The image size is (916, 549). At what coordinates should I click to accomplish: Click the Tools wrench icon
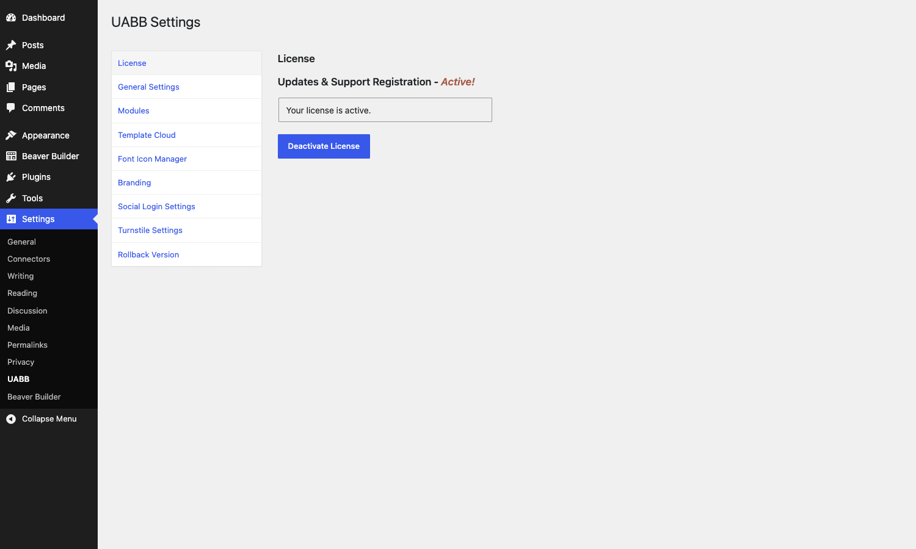pyautogui.click(x=11, y=198)
